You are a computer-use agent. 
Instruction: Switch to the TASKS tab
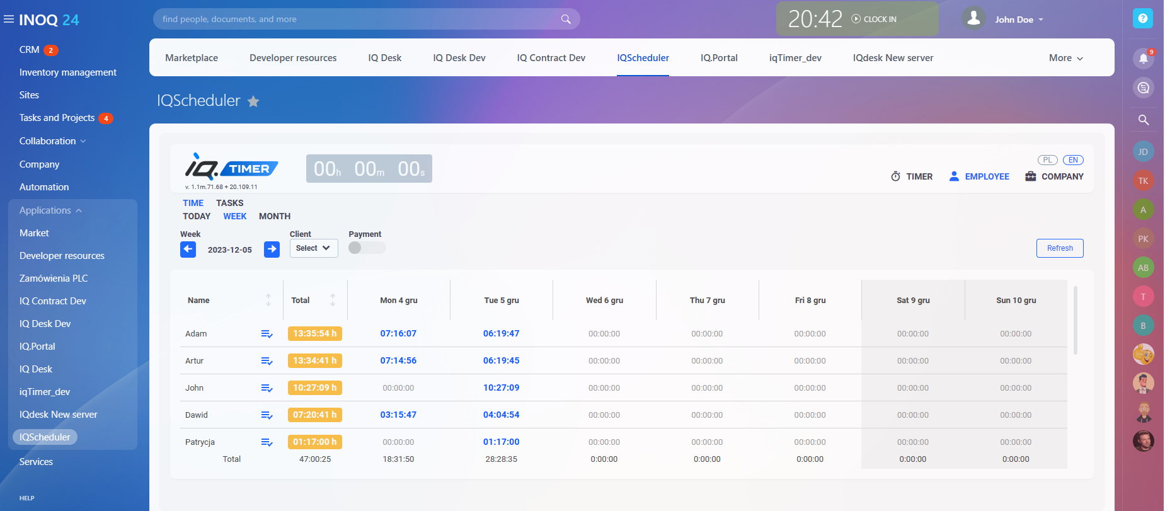(229, 203)
